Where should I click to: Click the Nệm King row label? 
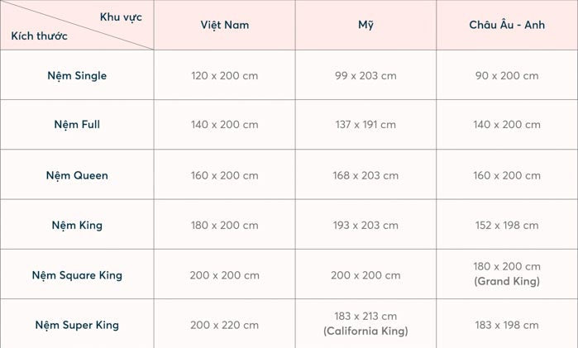tap(77, 225)
